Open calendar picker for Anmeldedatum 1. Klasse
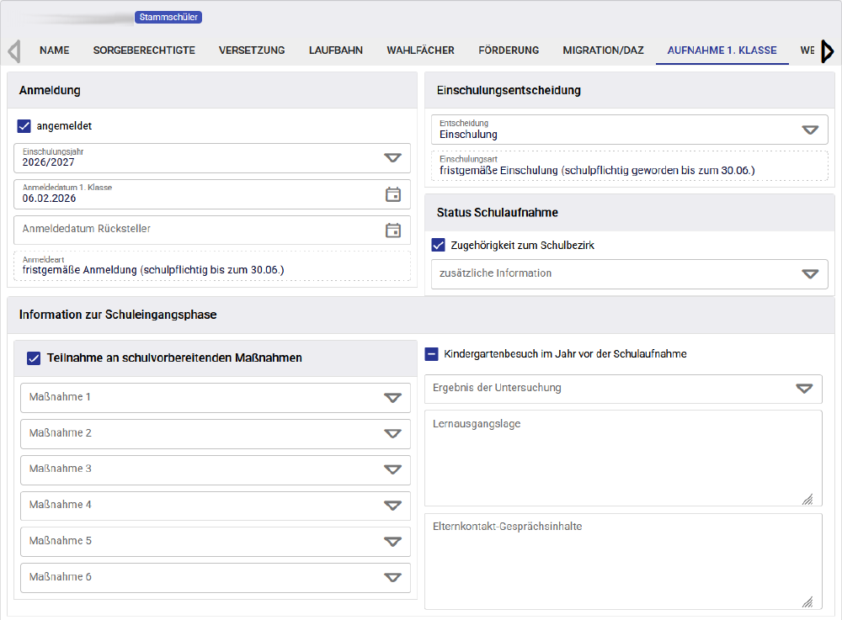 (392, 194)
